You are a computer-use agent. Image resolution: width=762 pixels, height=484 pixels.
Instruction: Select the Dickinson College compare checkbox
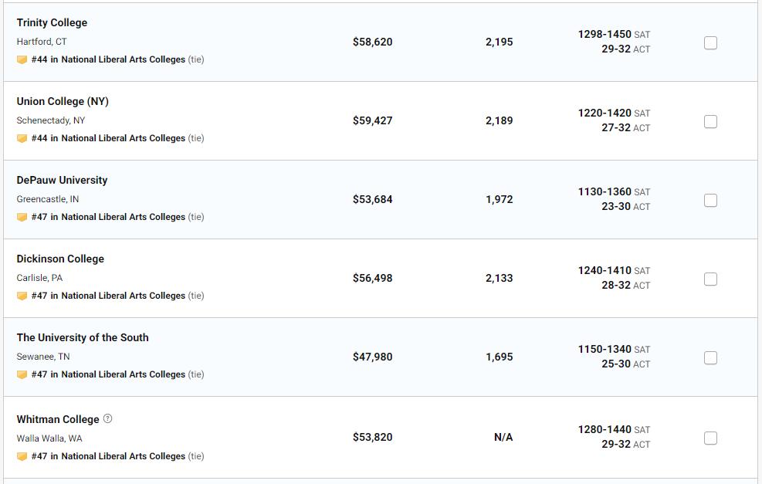coord(710,279)
